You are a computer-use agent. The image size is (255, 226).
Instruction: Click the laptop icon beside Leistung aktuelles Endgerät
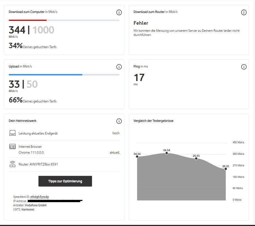pos(12,133)
